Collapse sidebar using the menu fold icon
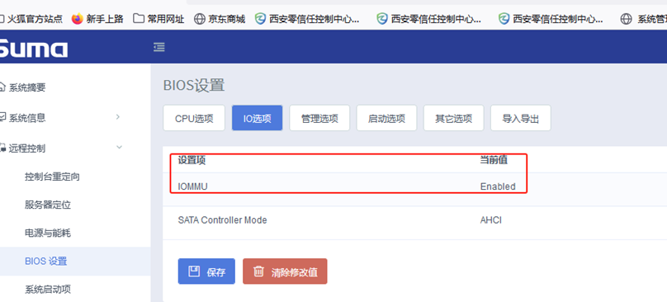The image size is (667, 302). click(159, 47)
